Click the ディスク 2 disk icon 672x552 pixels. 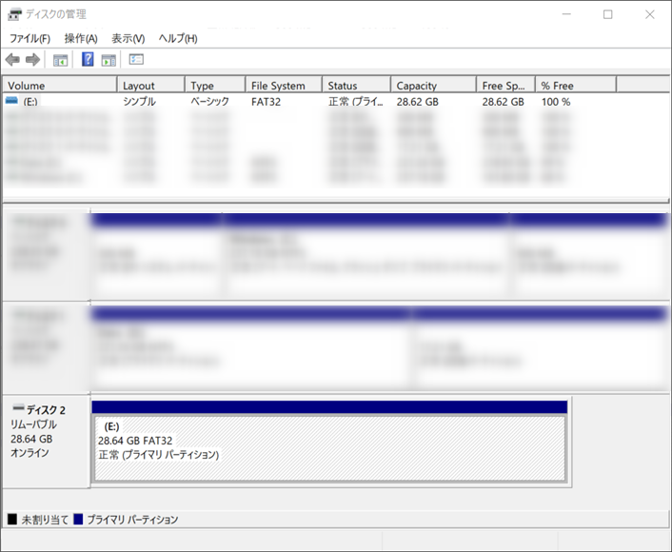18,406
